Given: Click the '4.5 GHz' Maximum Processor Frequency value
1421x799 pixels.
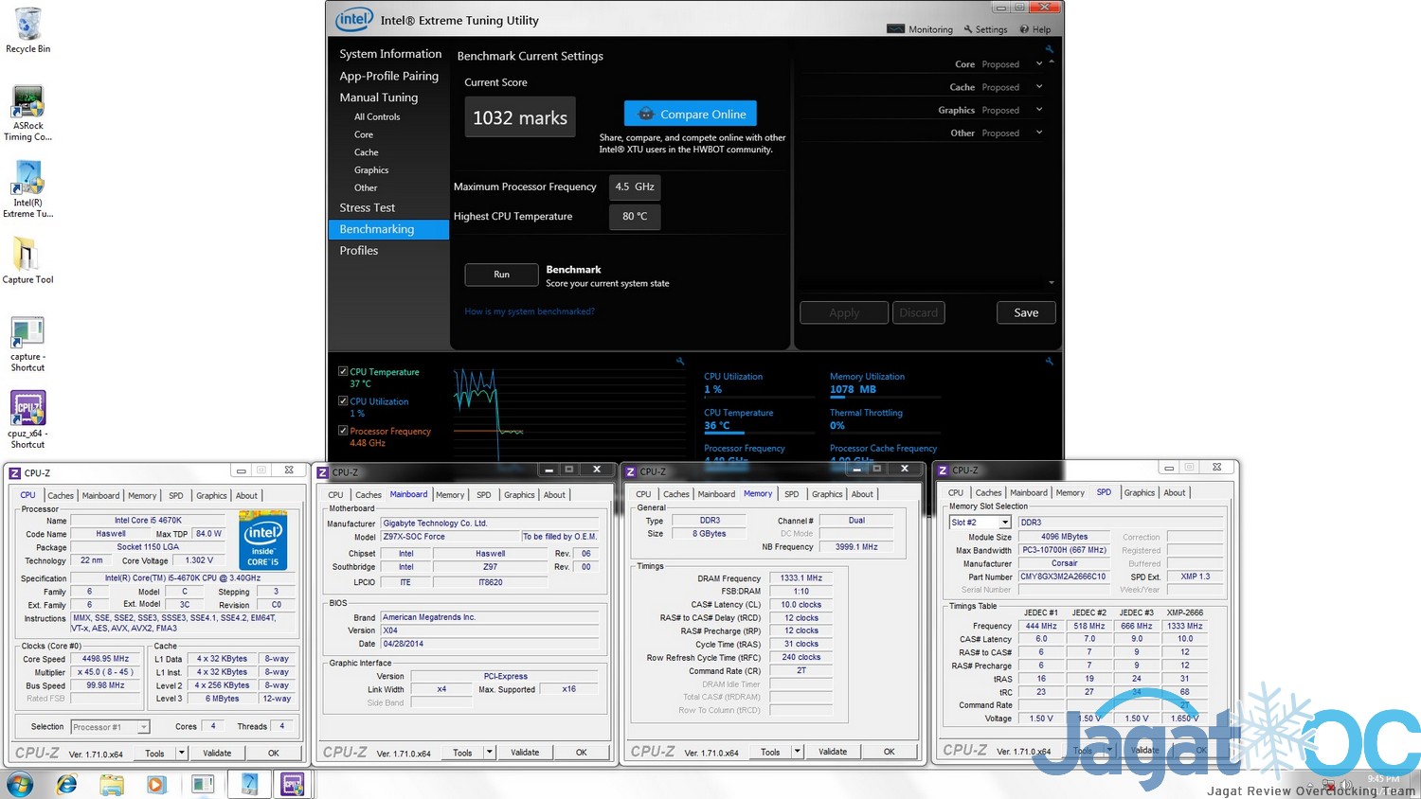Looking at the screenshot, I should pos(635,187).
